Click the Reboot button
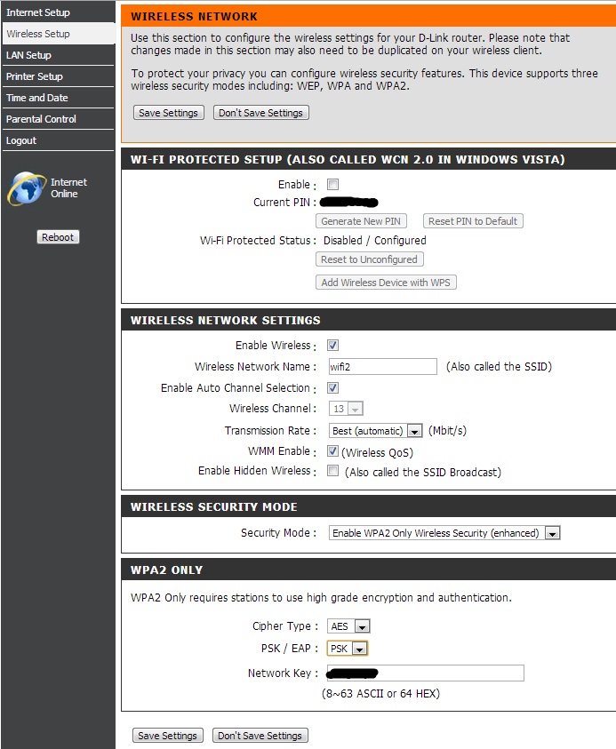Viewport: 616px width, 749px height. 58,237
